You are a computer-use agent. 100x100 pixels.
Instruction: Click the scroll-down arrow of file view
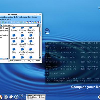point(40,58)
